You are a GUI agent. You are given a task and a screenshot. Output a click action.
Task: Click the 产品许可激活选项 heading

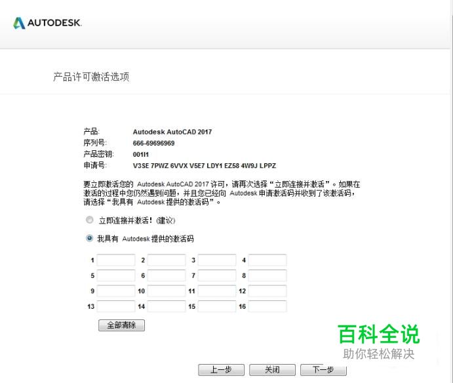coord(91,77)
